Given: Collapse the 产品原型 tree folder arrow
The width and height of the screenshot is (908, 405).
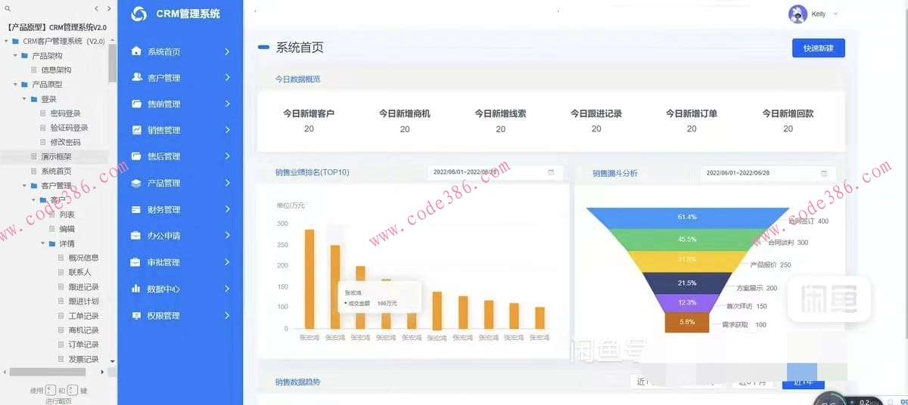Looking at the screenshot, I should pos(15,85).
